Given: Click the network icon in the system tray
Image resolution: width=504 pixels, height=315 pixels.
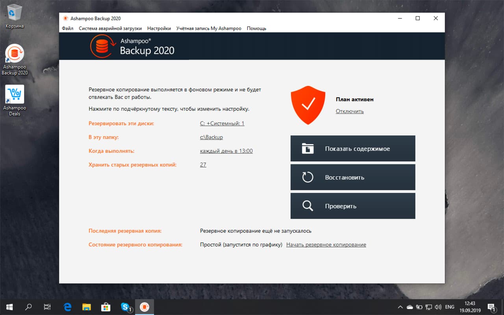Looking at the screenshot, I should pos(429,307).
